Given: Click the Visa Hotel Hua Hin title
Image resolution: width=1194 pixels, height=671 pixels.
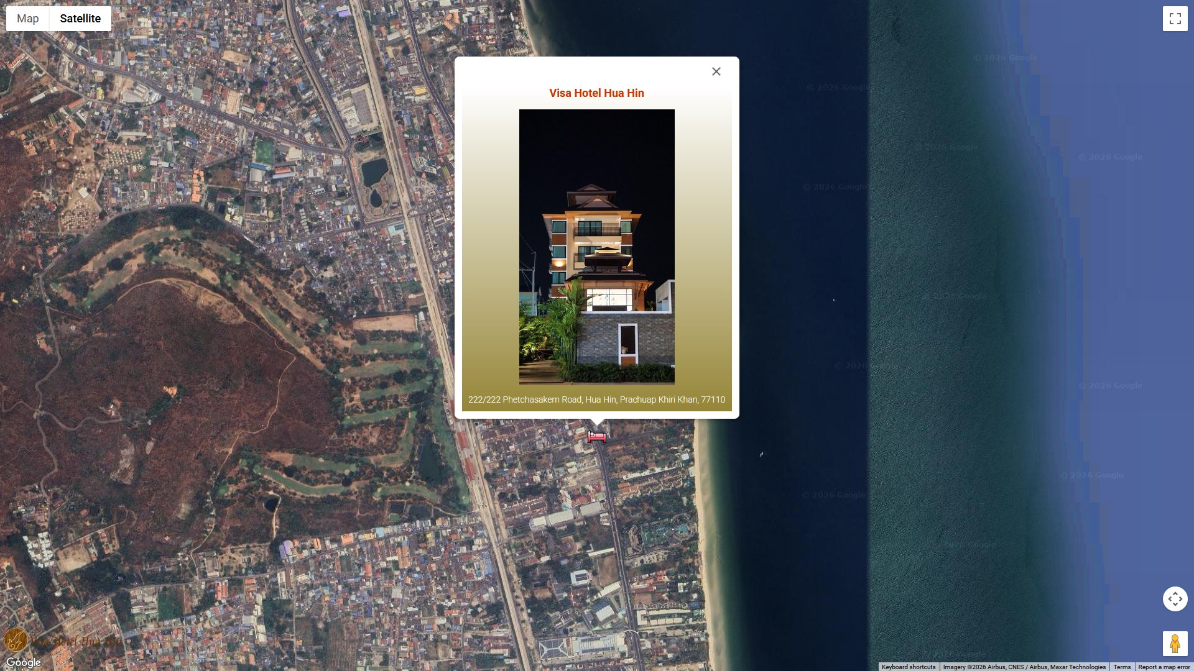Looking at the screenshot, I should click(x=596, y=93).
